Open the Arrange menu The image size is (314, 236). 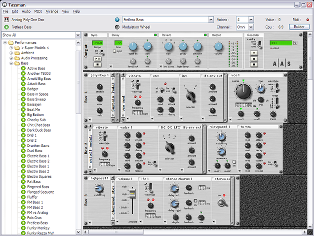tap(52, 11)
